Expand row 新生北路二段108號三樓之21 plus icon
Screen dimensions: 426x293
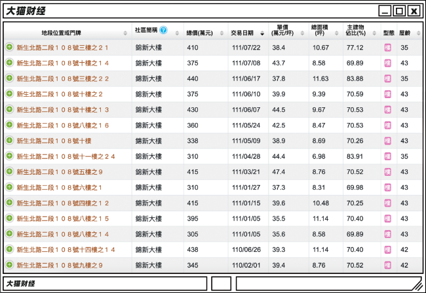coord(10,47)
